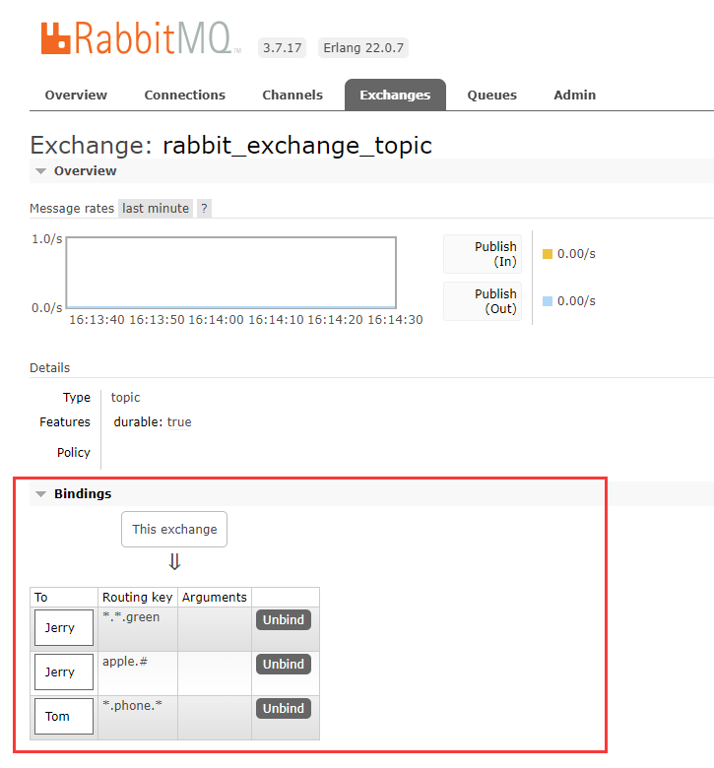
Task: Open the Jerry queue bound to *.*.green
Action: point(64,627)
